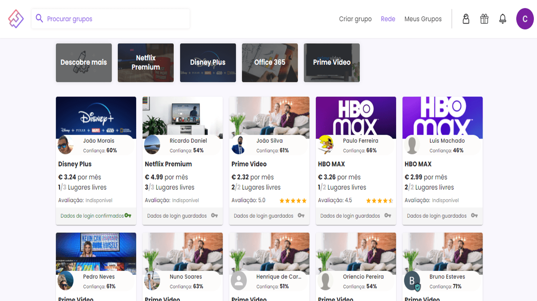Open the user profile person icon
The height and width of the screenshot is (301, 537).
(466, 19)
